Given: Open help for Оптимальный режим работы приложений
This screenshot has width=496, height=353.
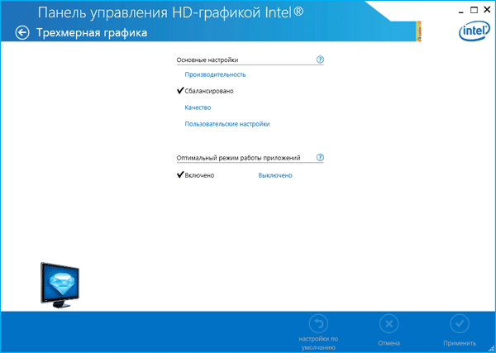Looking at the screenshot, I should [320, 157].
